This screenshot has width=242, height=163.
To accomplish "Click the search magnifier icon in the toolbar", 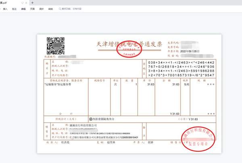I will (x=60, y=9).
